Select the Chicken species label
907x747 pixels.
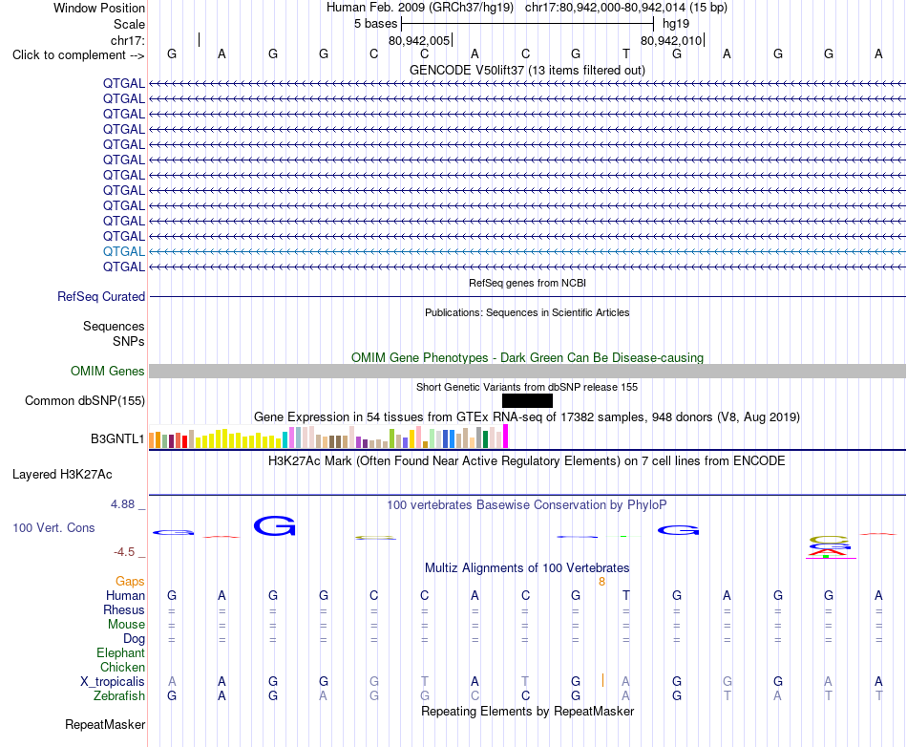[x=122, y=667]
